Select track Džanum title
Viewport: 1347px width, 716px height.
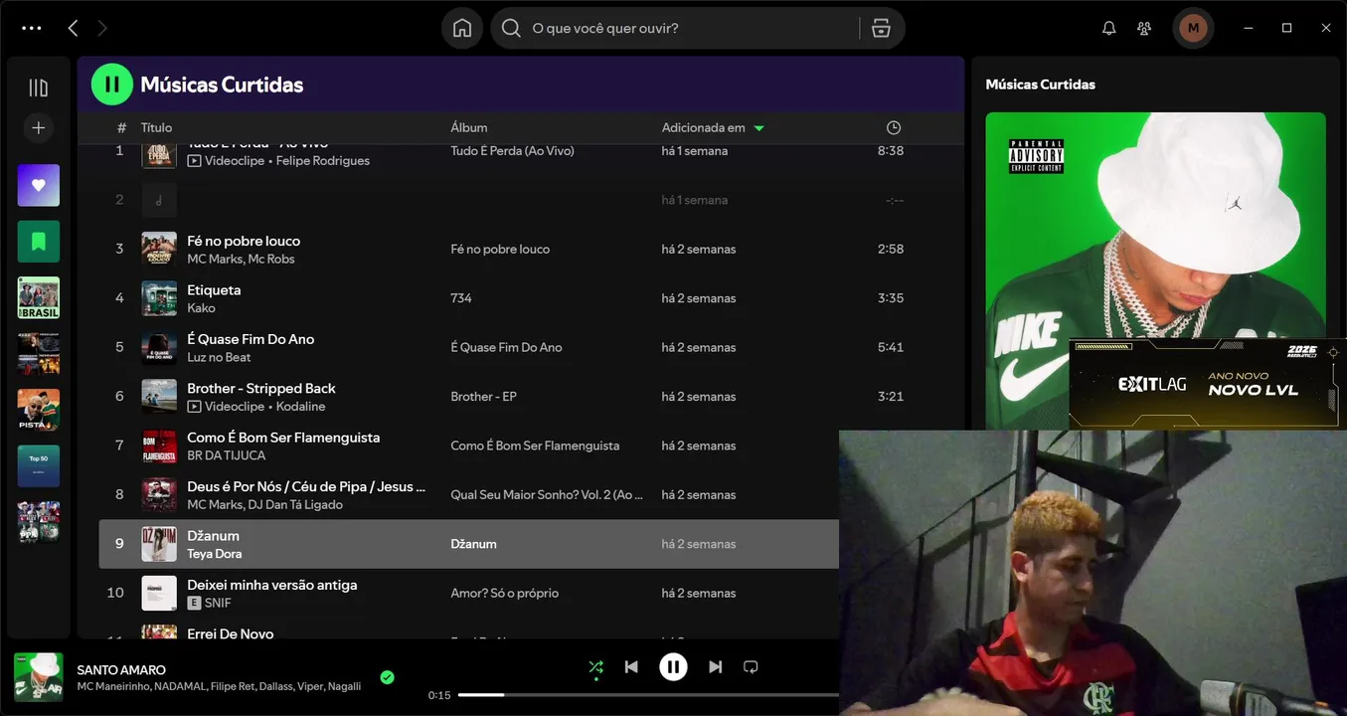(213, 536)
